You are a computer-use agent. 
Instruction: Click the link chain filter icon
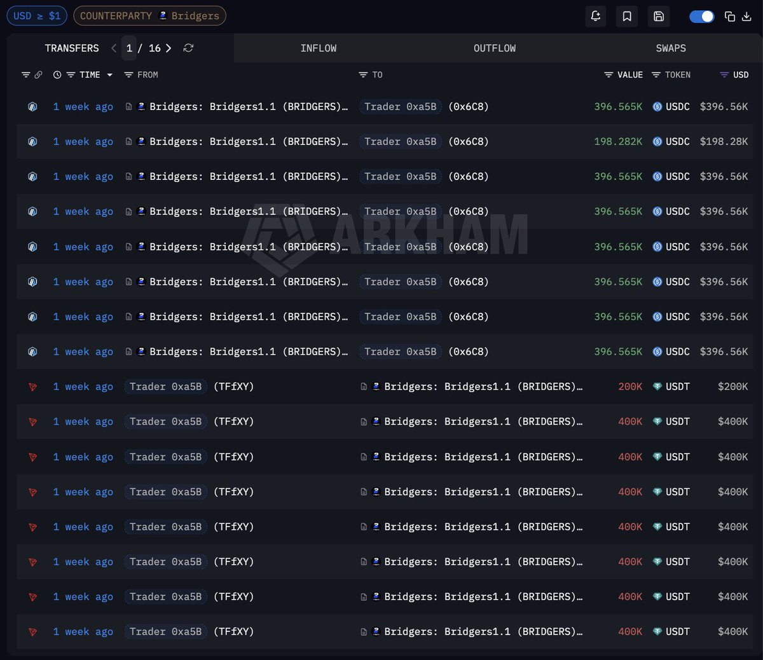pyautogui.click(x=38, y=75)
